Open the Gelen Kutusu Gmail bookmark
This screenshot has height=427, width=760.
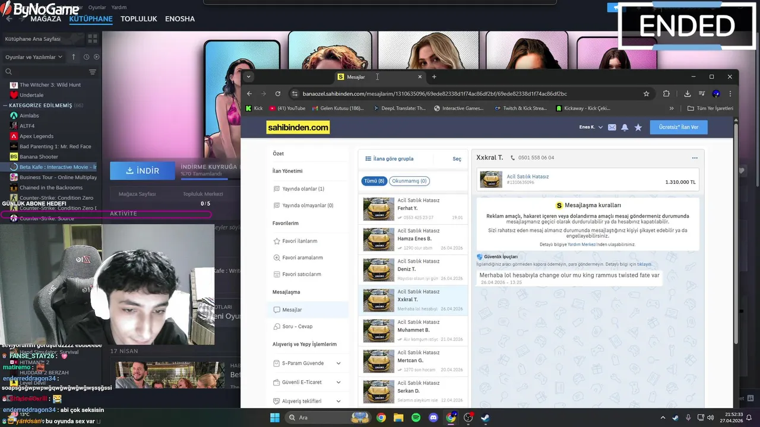tap(338, 109)
